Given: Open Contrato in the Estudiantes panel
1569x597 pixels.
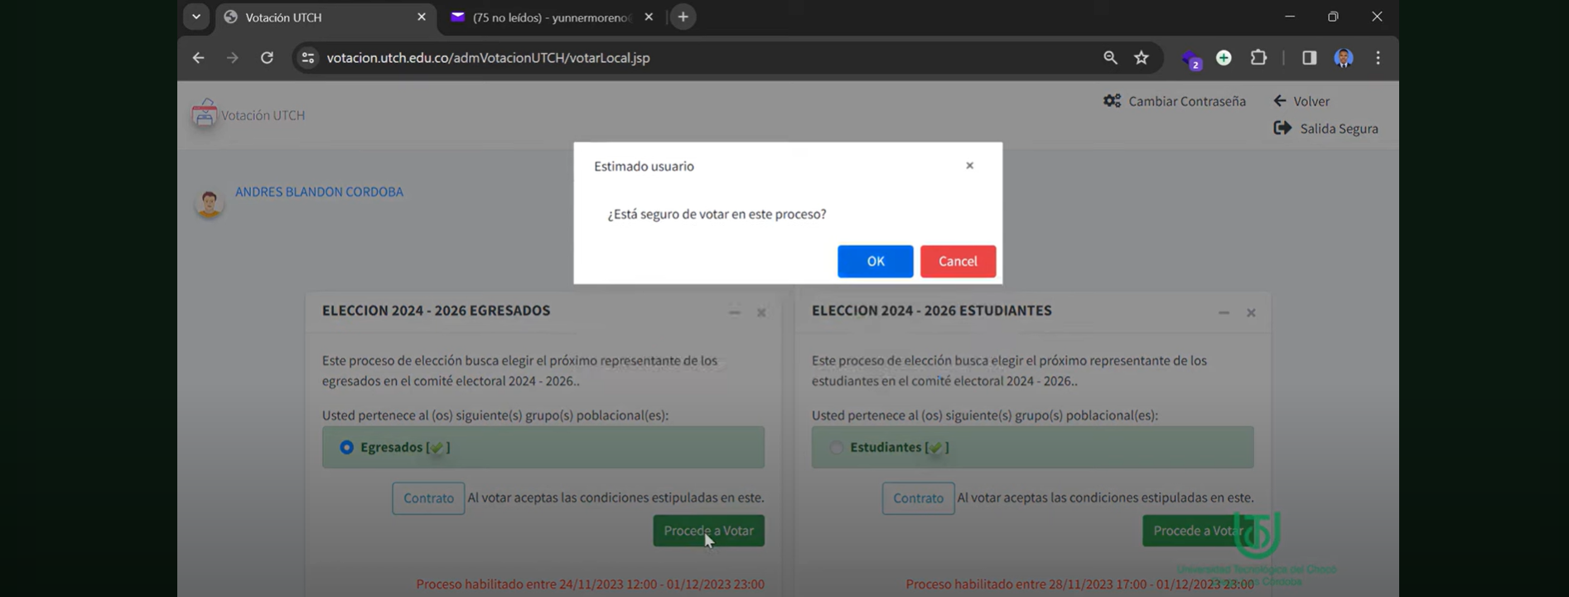Looking at the screenshot, I should coord(918,498).
